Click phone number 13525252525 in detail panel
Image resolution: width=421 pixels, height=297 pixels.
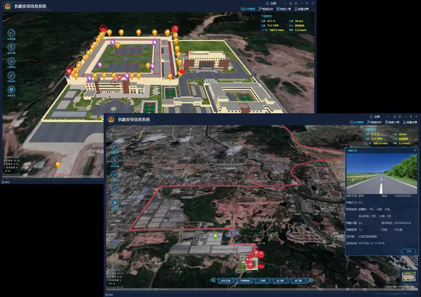coord(402,196)
